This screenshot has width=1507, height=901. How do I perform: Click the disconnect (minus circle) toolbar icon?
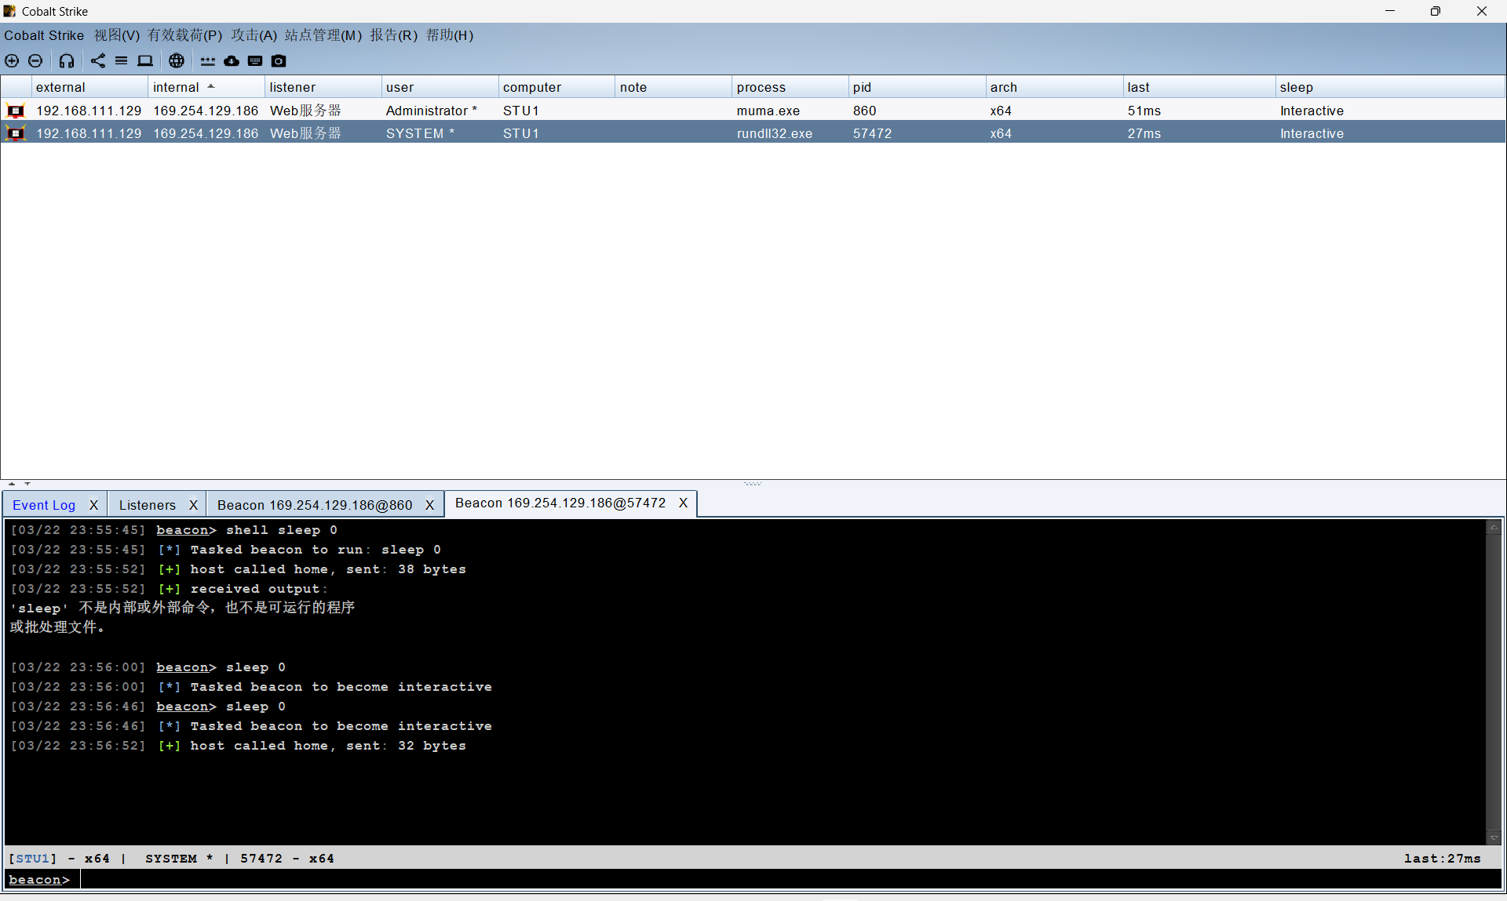coord(35,61)
